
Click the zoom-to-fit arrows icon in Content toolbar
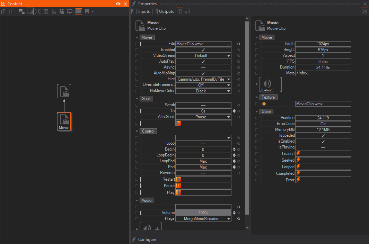pos(38,11)
